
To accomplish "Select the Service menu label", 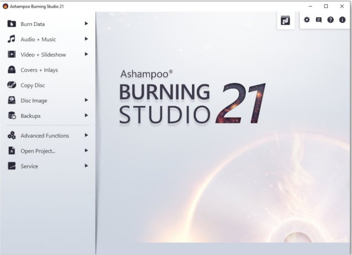I will coord(29,166).
